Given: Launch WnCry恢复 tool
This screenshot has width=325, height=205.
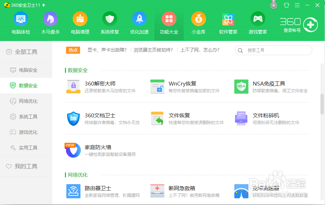Looking at the screenshot, I should pyautogui.click(x=157, y=86).
